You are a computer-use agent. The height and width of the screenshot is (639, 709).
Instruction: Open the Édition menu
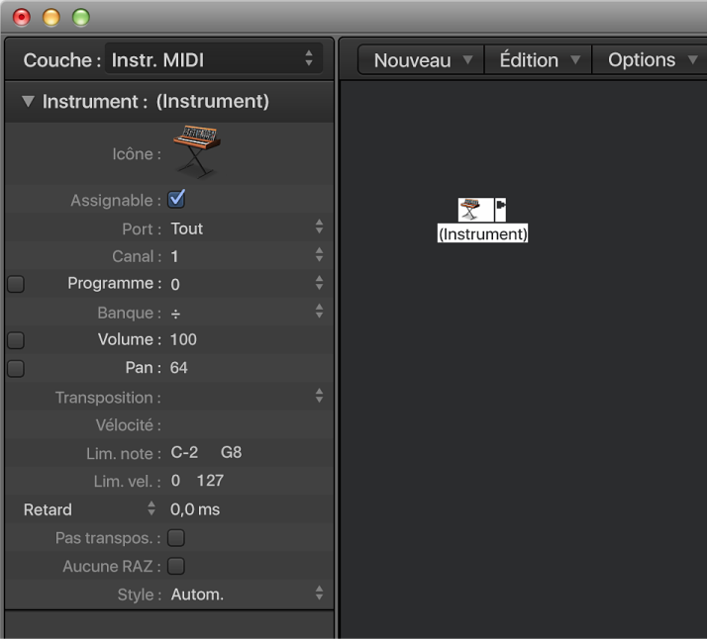click(539, 60)
